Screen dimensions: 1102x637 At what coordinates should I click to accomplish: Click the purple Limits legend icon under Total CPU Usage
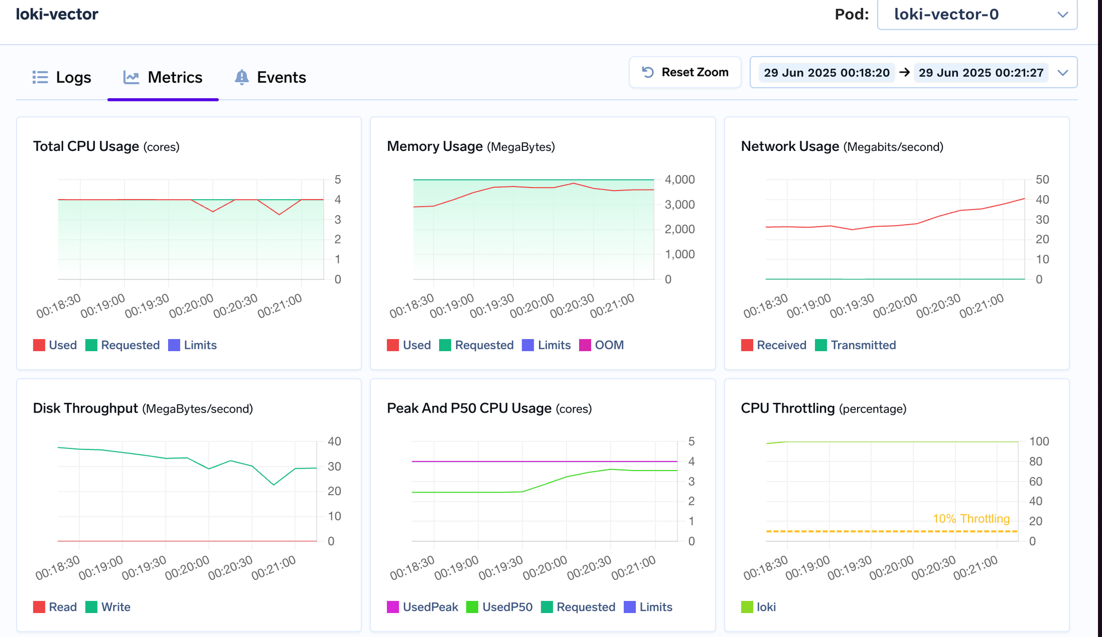174,345
